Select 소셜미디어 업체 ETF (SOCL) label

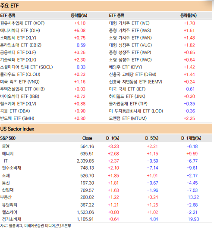point(26,67)
